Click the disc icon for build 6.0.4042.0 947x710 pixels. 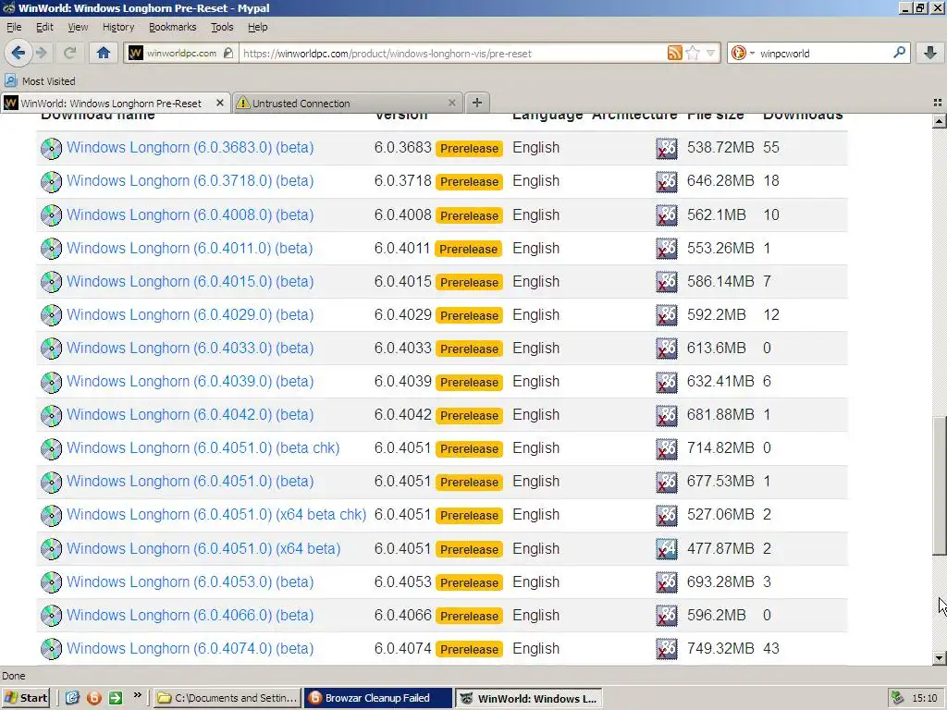52,415
